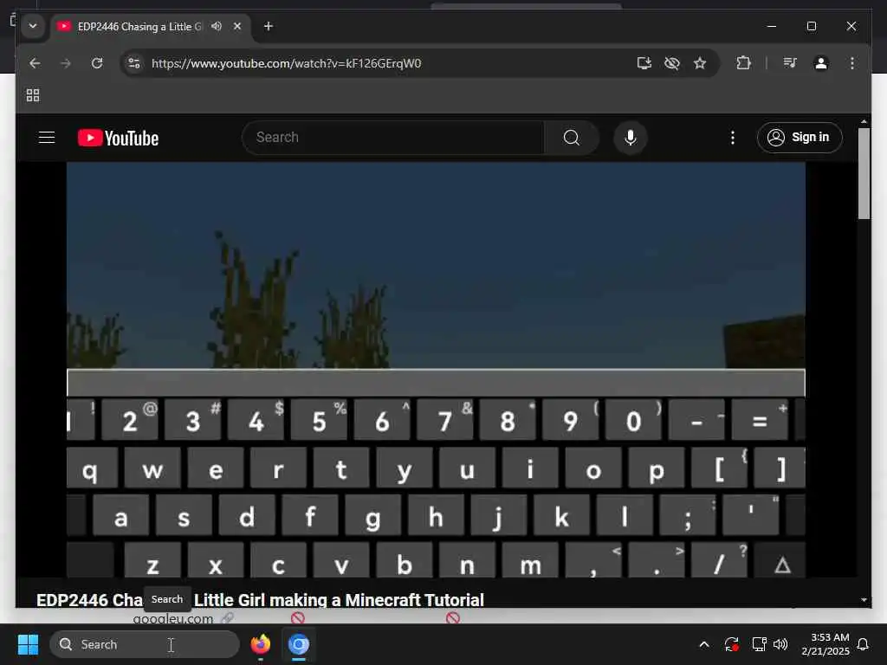The height and width of the screenshot is (665, 887).
Task: Show hidden system tray icons chevron
Action: pyautogui.click(x=703, y=644)
